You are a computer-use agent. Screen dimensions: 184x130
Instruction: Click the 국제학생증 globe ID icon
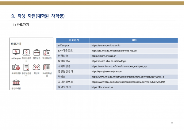pos(16,67)
